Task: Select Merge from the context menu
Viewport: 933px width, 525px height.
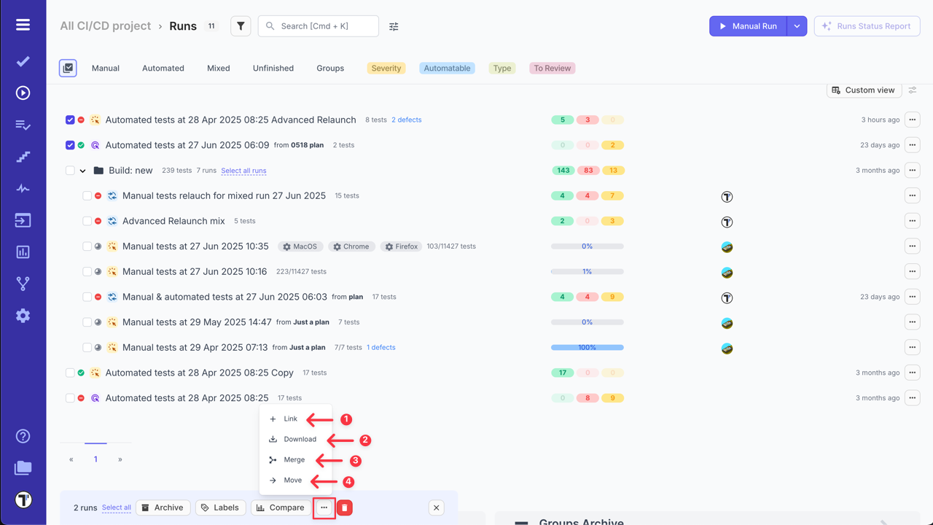Action: click(293, 459)
